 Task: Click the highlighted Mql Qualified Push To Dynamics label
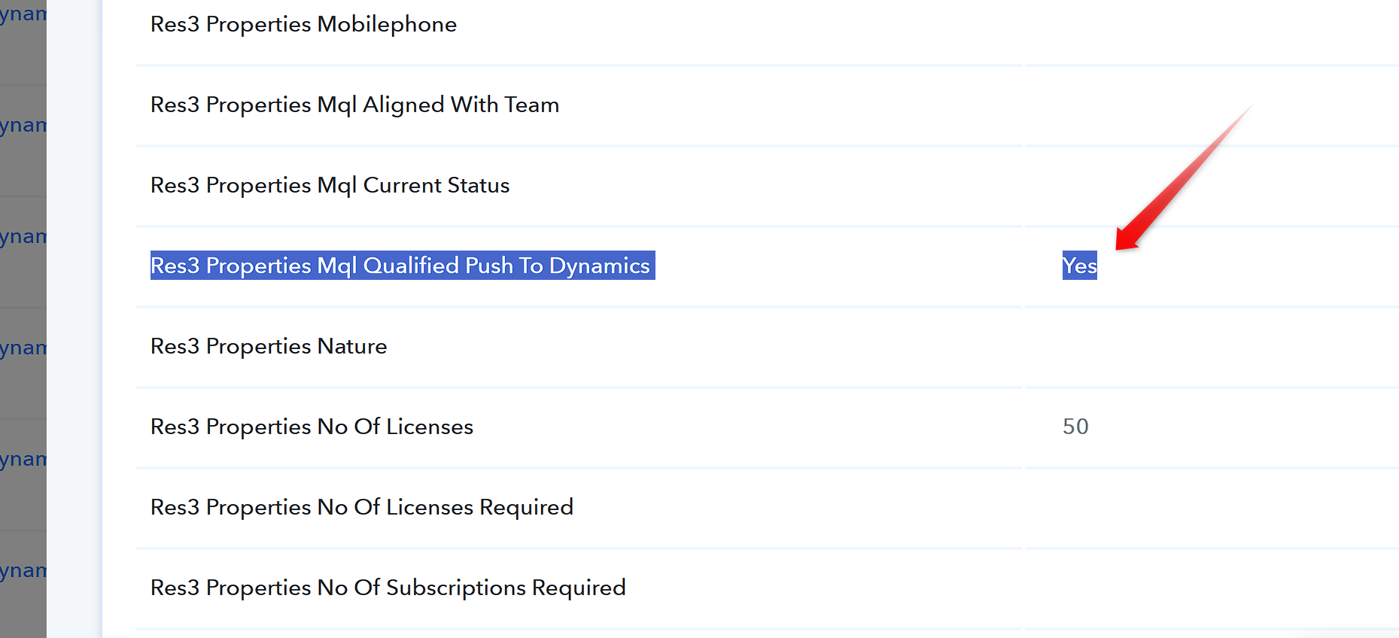(x=403, y=266)
